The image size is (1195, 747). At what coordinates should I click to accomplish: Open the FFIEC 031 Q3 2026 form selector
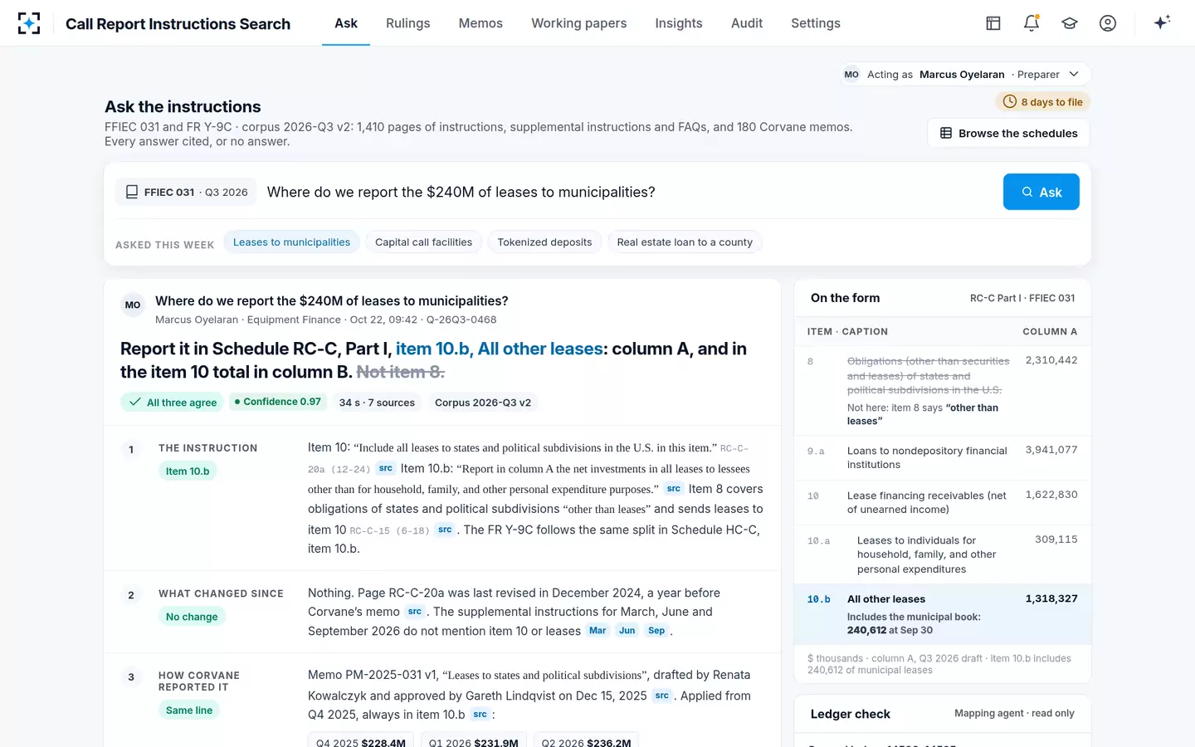[x=186, y=192]
